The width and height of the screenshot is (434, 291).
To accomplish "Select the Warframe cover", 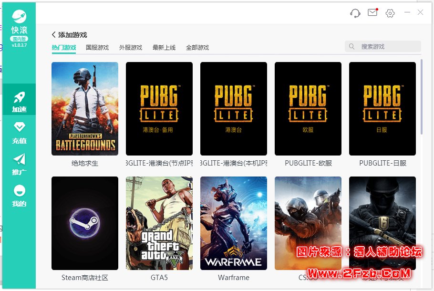I will point(234,223).
